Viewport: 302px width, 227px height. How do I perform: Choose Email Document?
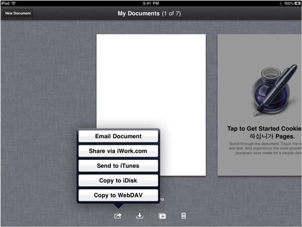(118, 136)
